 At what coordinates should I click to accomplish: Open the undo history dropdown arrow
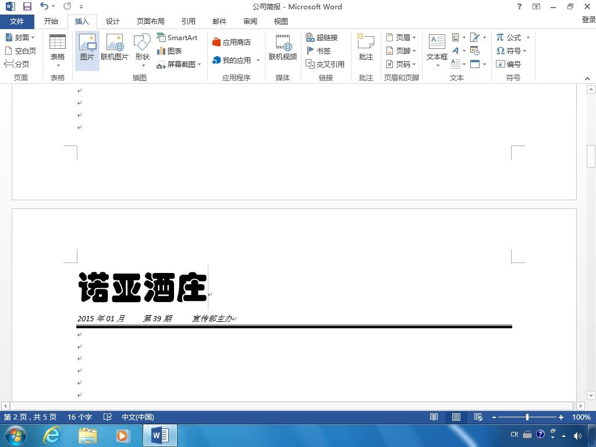53,6
